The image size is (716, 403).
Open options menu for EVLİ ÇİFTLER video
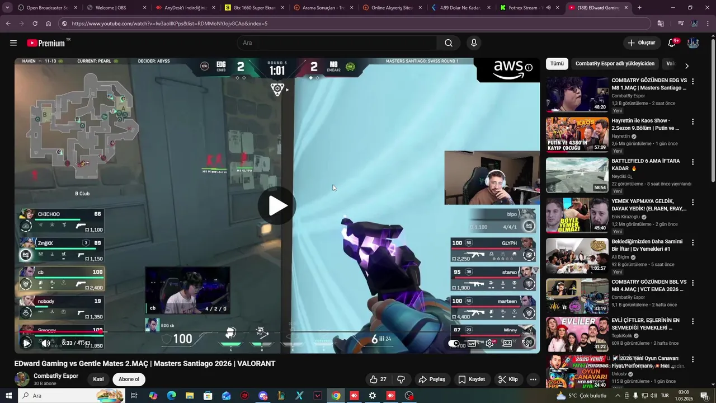693,321
